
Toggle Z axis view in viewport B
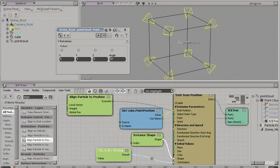pos(155,3)
